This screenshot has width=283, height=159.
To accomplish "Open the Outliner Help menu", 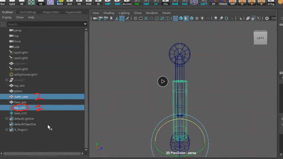I will 31,17.
